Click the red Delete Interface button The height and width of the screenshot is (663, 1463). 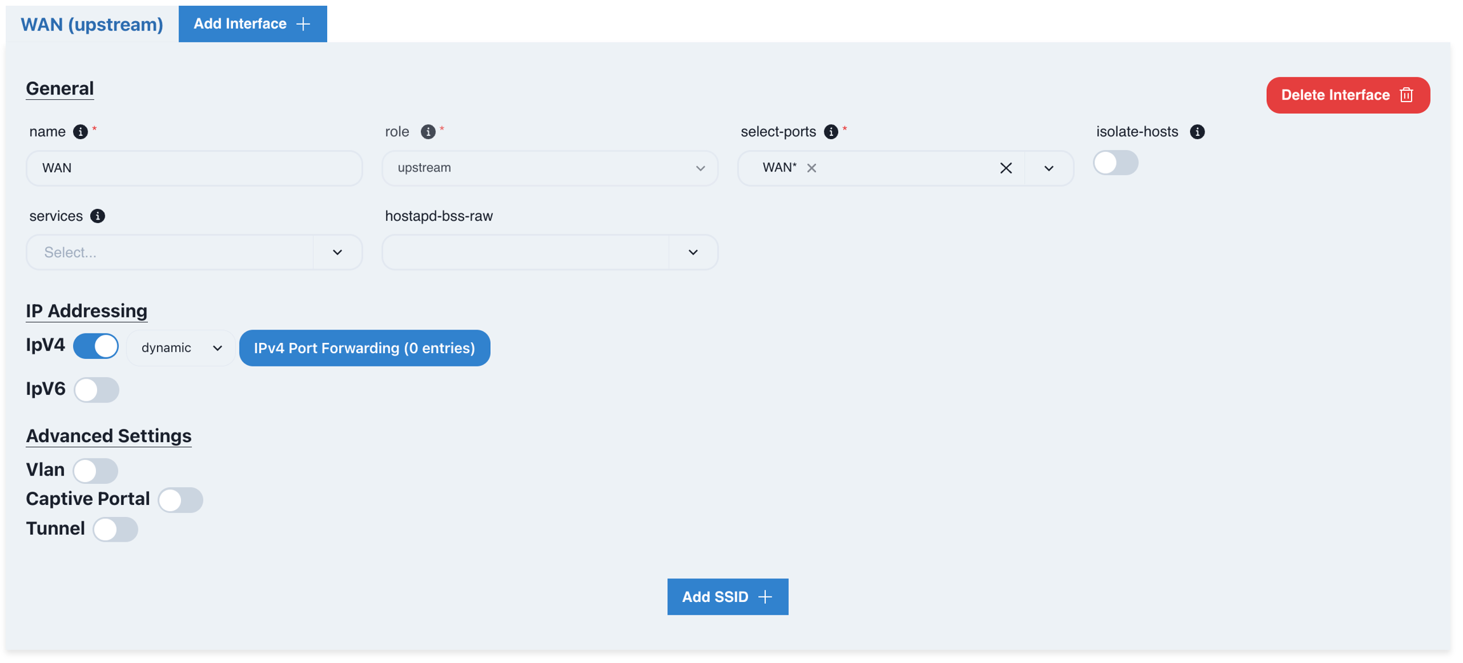pyautogui.click(x=1347, y=95)
